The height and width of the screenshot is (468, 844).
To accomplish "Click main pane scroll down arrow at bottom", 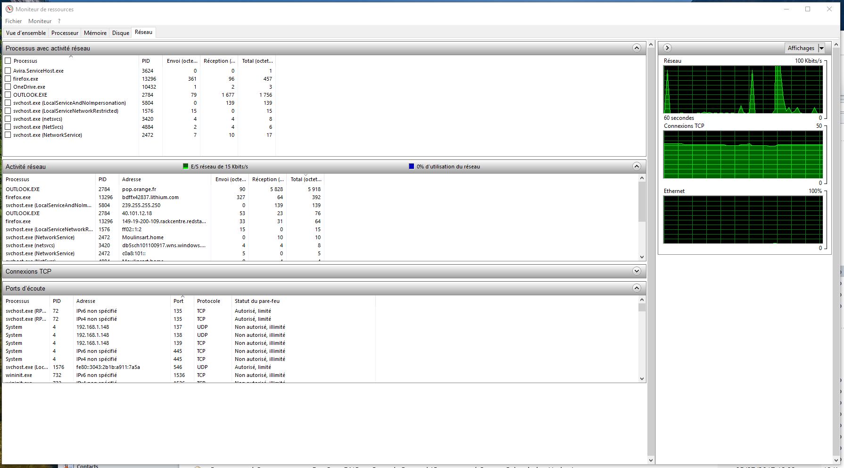I will tap(651, 460).
